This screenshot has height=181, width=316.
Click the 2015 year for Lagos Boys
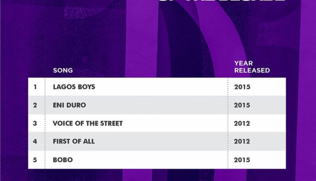click(x=242, y=87)
